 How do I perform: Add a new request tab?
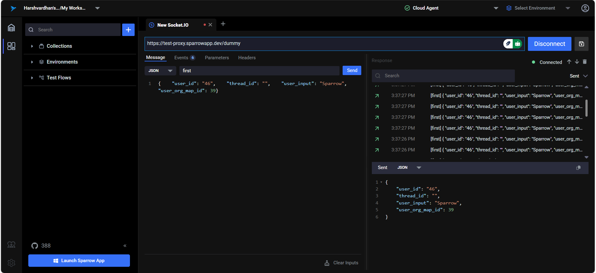pyautogui.click(x=223, y=24)
